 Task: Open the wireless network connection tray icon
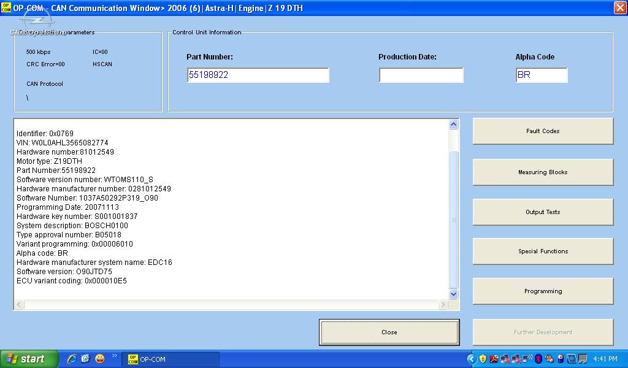(527, 359)
